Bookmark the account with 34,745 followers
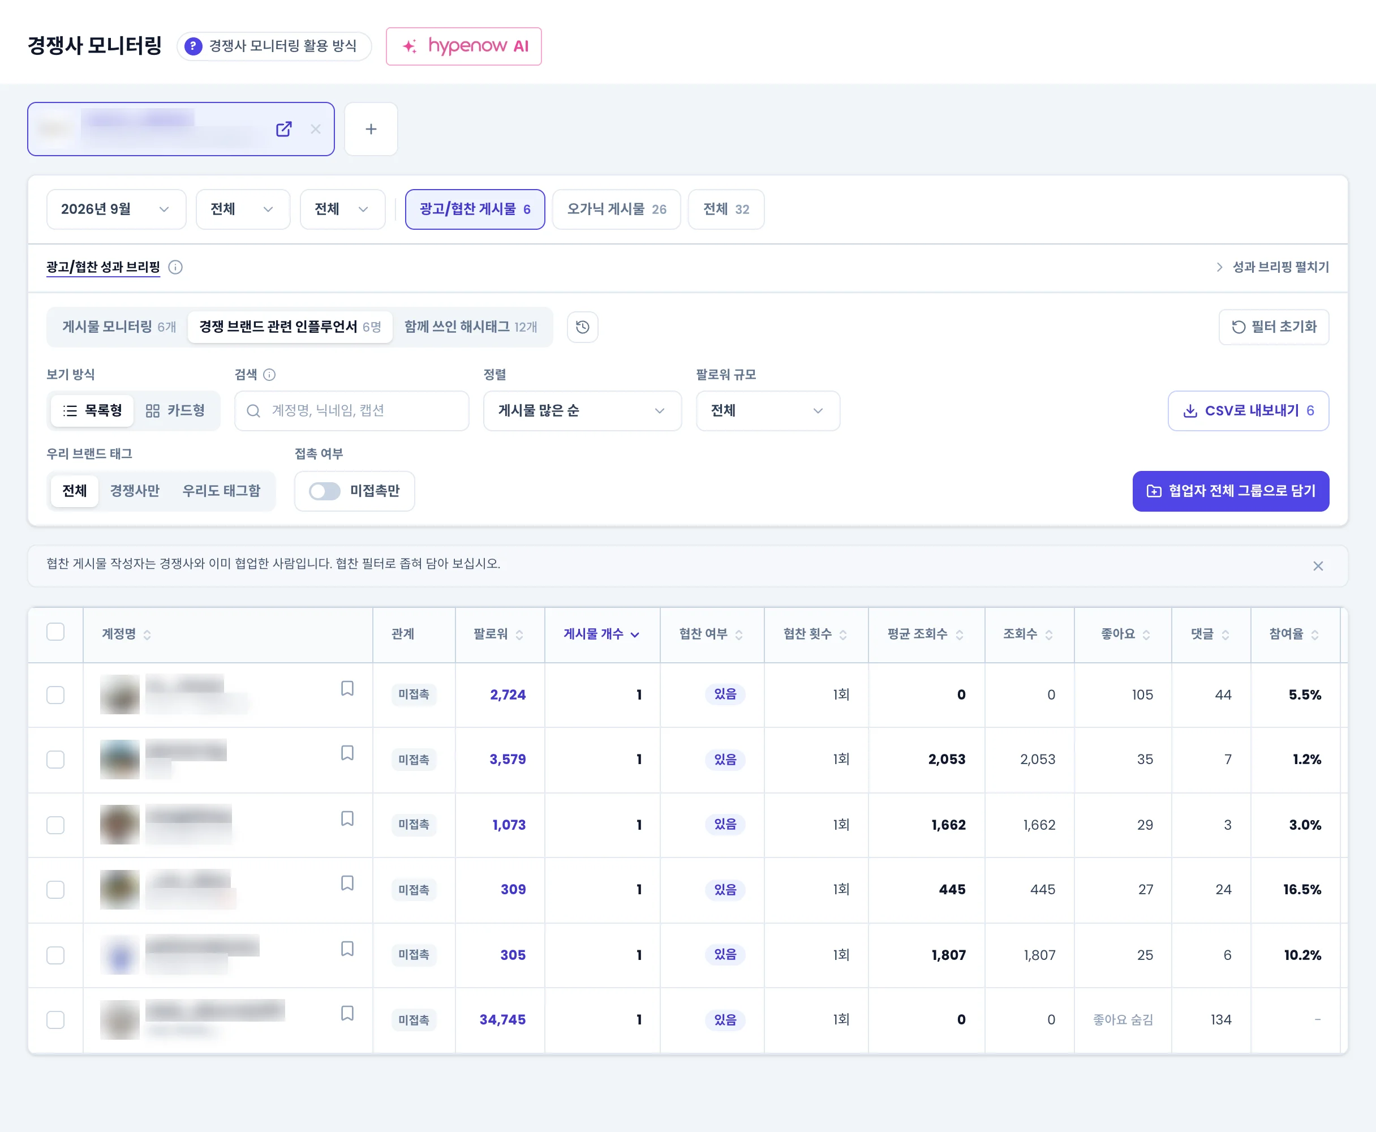This screenshot has height=1132, width=1376. 347,1013
